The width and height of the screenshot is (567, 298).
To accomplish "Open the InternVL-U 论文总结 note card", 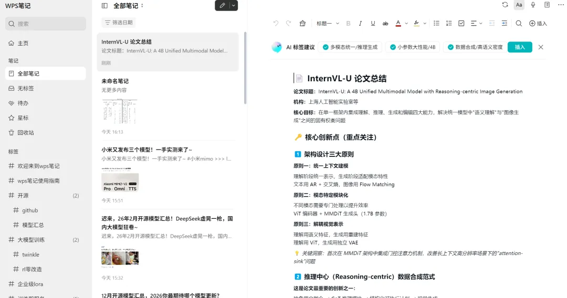I will (x=168, y=52).
